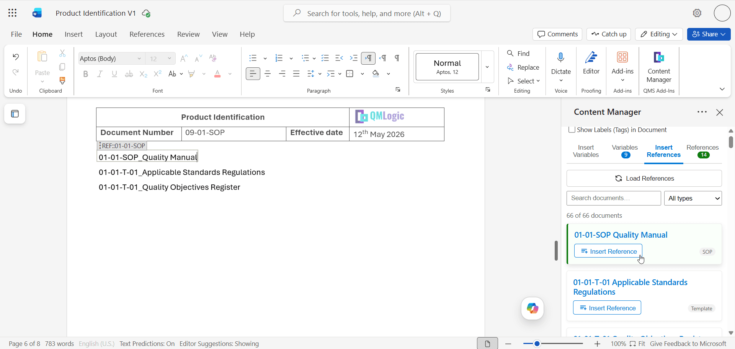The height and width of the screenshot is (349, 735).
Task: Increase font size with grow icon
Action: (184, 58)
